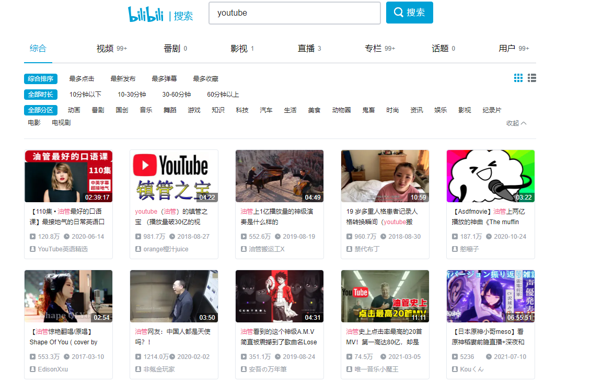Filter by 鬼畜 category
Viewport: 591px width, 383px height.
368,110
